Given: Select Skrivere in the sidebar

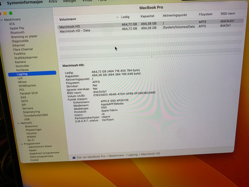Looking at the screenshot, I should [x=28, y=108].
